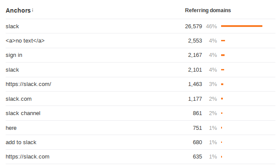Open the 'slack.com' anchor entry
This screenshot has width=278, height=165.
(x=19, y=99)
